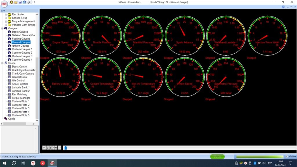Image resolution: width=297 pixels, height=167 pixels.
Task: Toggle the Online checkbox
Action: [x=287, y=157]
